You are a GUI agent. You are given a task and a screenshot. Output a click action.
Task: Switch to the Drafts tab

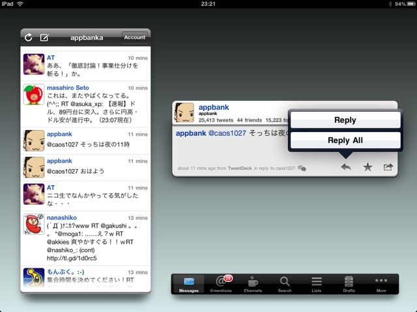(349, 284)
